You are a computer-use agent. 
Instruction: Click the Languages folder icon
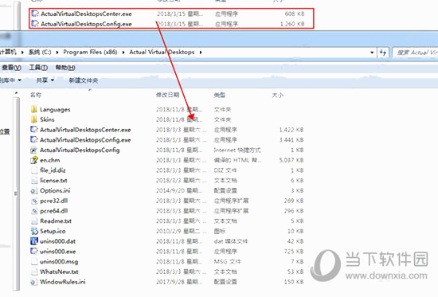(x=33, y=109)
